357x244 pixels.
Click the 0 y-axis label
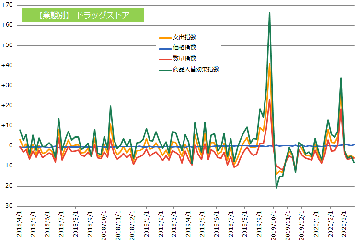(11, 146)
